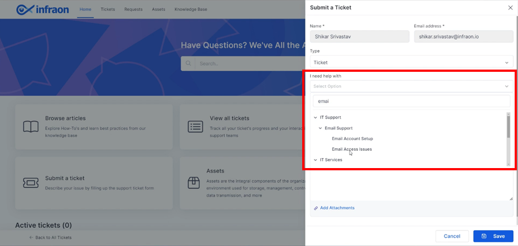Open the Tickets tab

click(108, 9)
